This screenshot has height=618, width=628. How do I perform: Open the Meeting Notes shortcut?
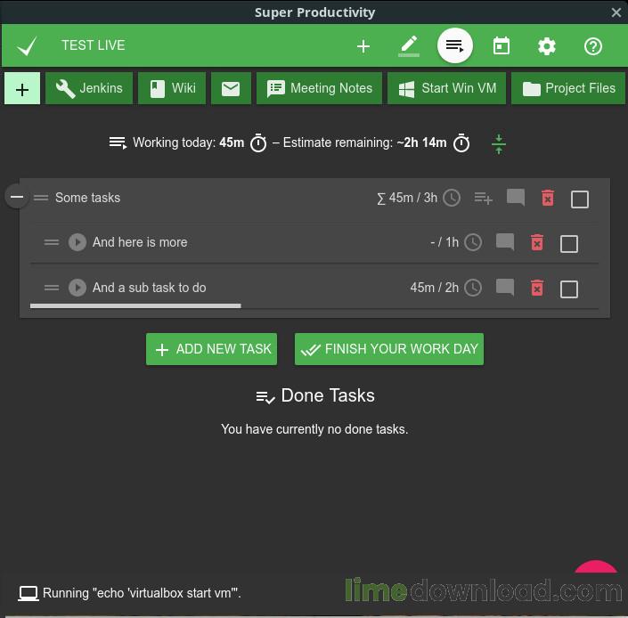point(319,88)
